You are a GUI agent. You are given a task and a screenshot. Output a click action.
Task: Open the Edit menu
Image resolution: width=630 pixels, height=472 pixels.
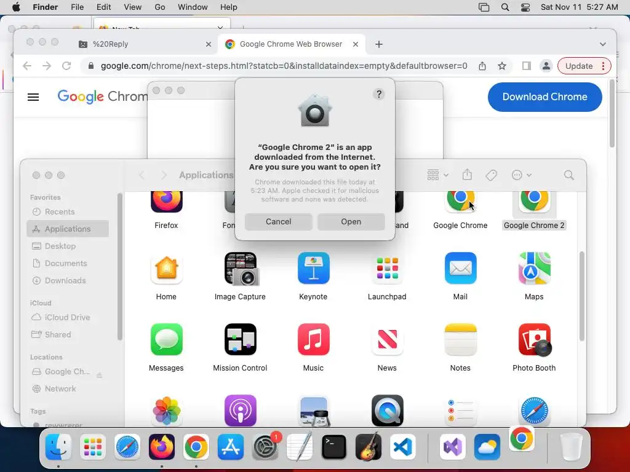103,7
